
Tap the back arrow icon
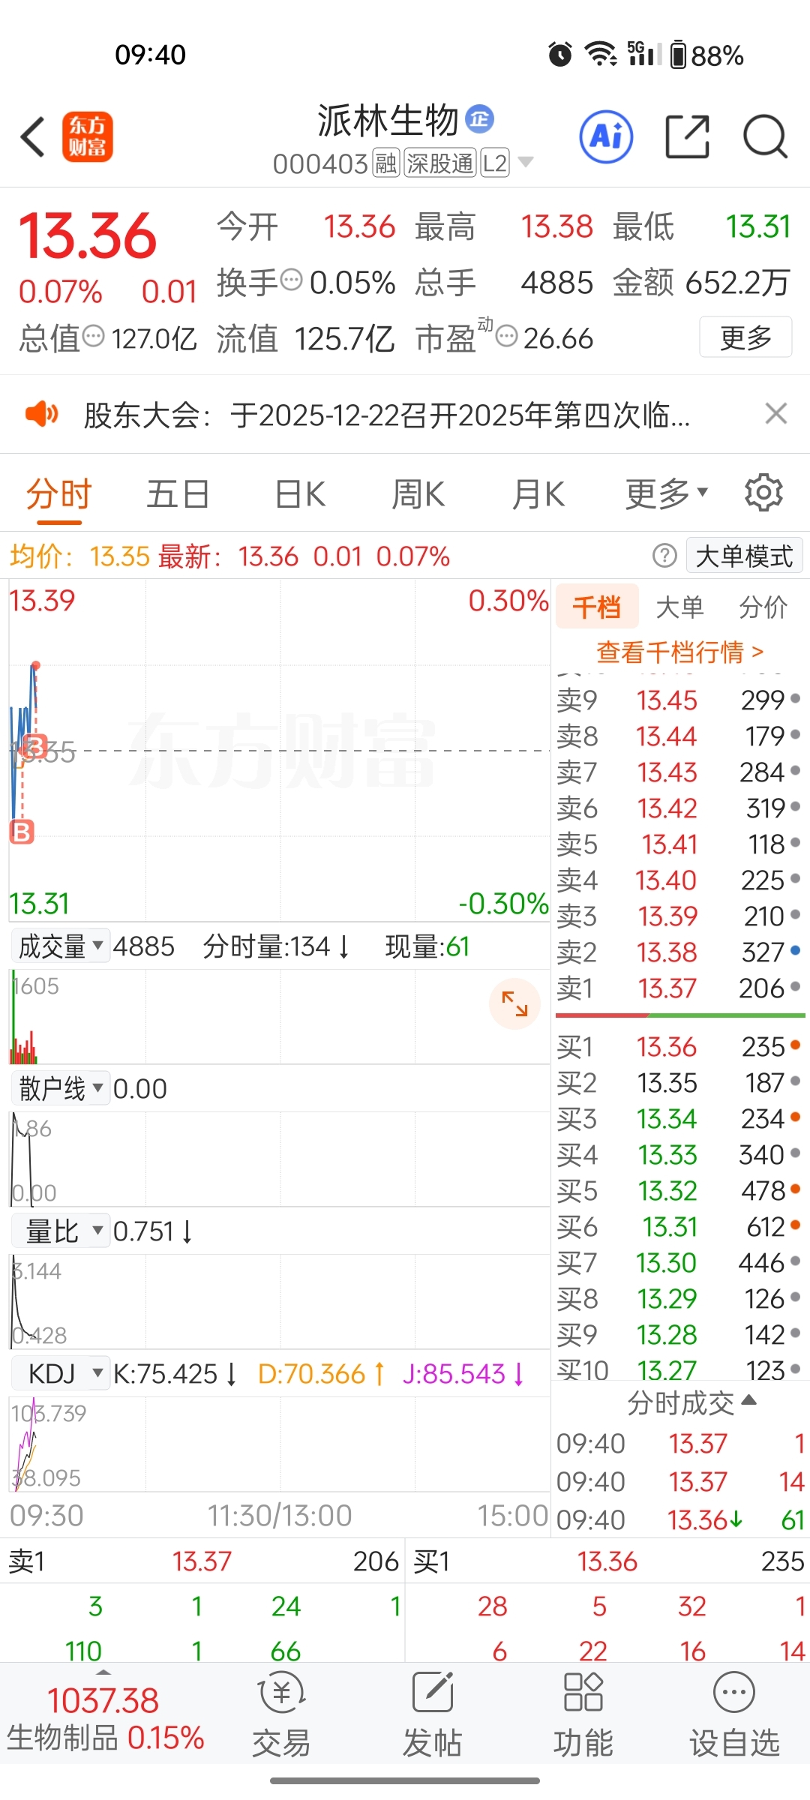[33, 136]
